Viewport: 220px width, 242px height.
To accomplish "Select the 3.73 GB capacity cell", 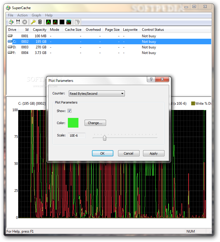I will (x=41, y=53).
